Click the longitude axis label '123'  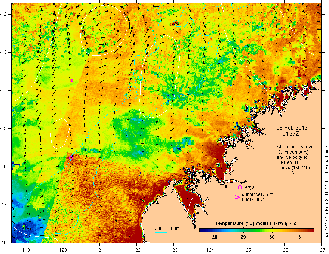point(173,250)
